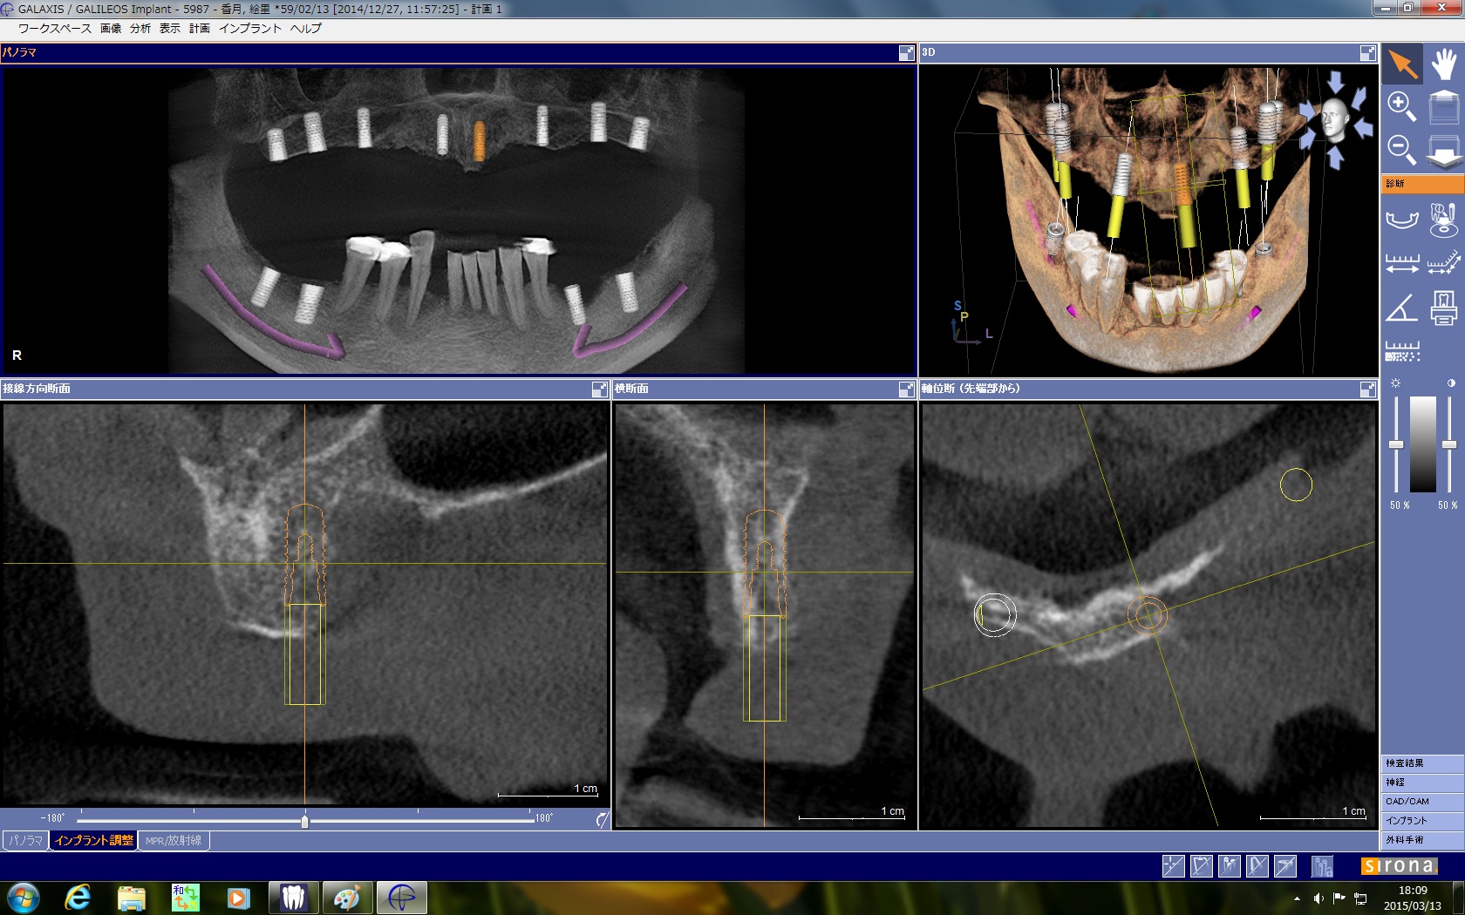This screenshot has width=1465, height=915.
Task: Click the zoom in magnifier
Action: [1401, 106]
